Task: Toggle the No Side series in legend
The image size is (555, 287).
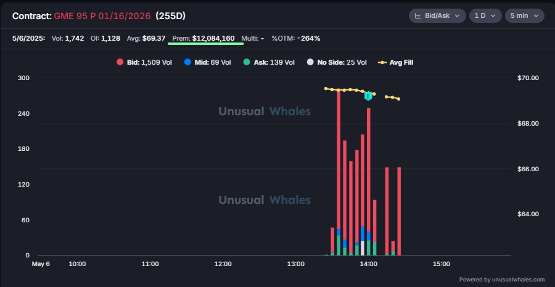Action: tap(337, 63)
